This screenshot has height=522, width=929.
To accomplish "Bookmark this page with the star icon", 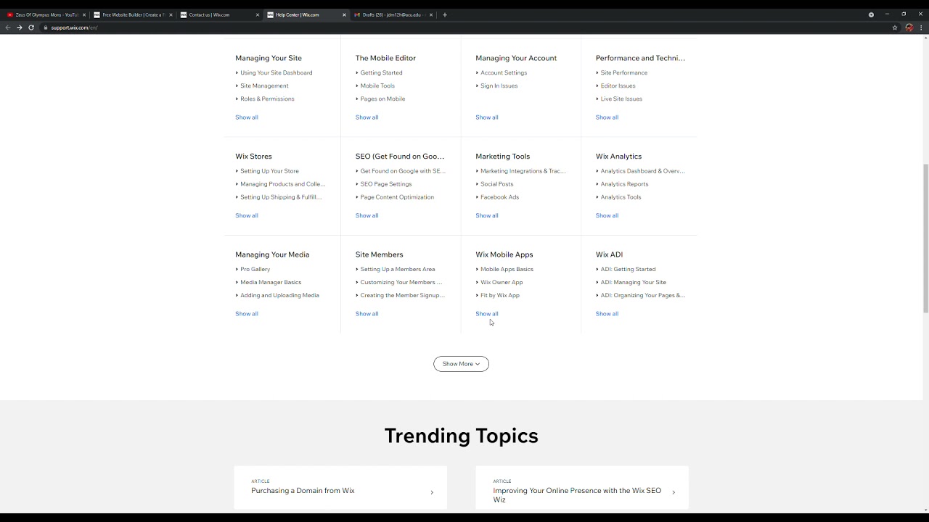I will (x=895, y=28).
